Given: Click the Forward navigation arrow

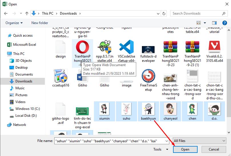Looking at the screenshot, I should [14, 13].
